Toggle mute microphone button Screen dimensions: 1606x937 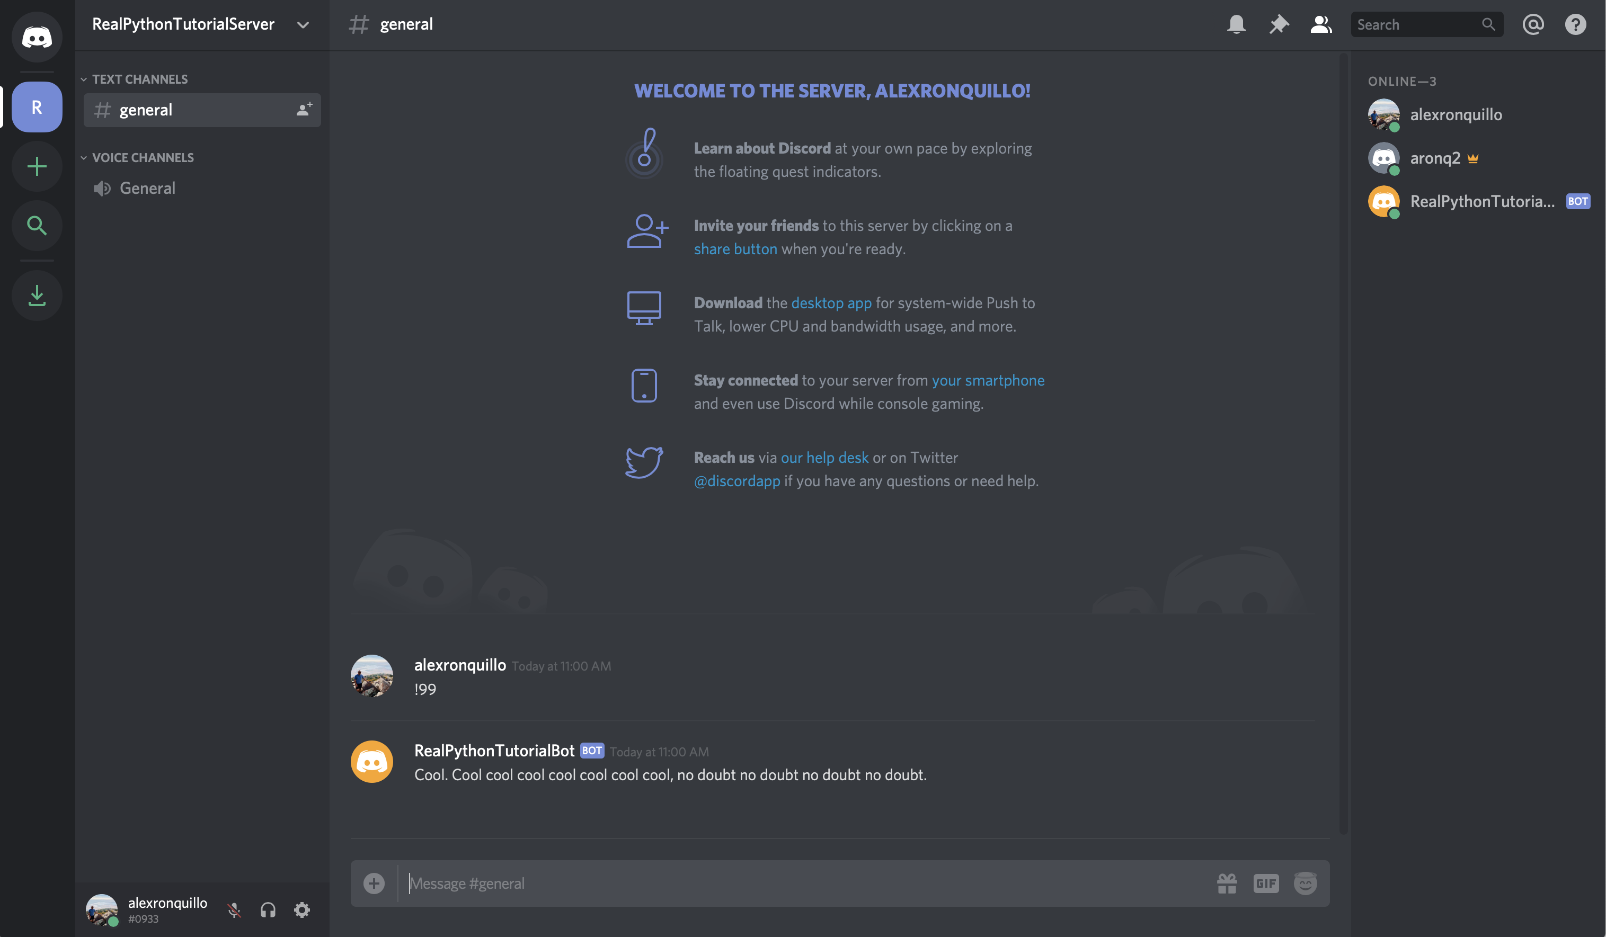click(x=234, y=909)
